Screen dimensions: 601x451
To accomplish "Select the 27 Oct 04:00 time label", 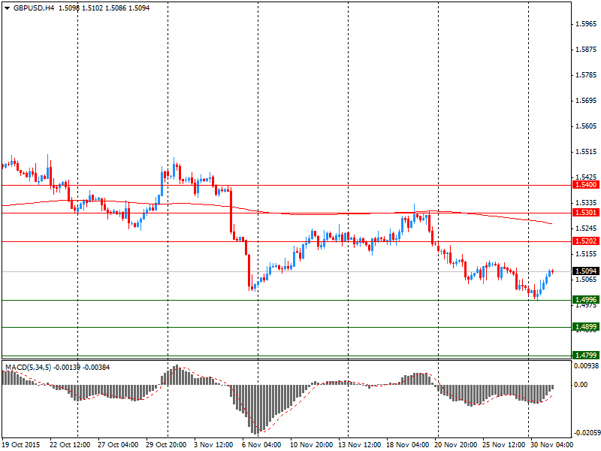I will (118, 445).
